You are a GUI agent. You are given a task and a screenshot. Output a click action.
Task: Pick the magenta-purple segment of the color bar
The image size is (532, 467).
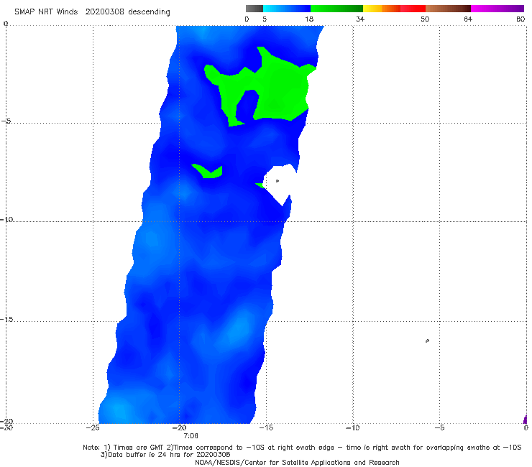pos(497,9)
